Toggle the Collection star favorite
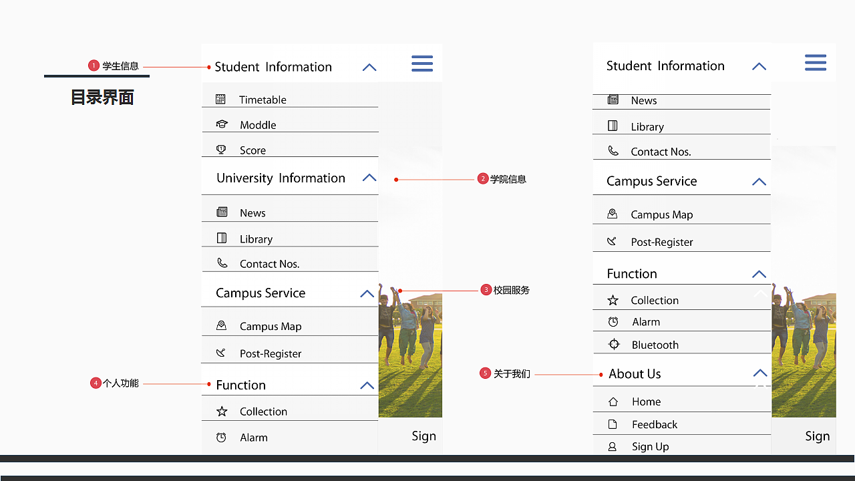Screen dimensions: 855x481 221,411
